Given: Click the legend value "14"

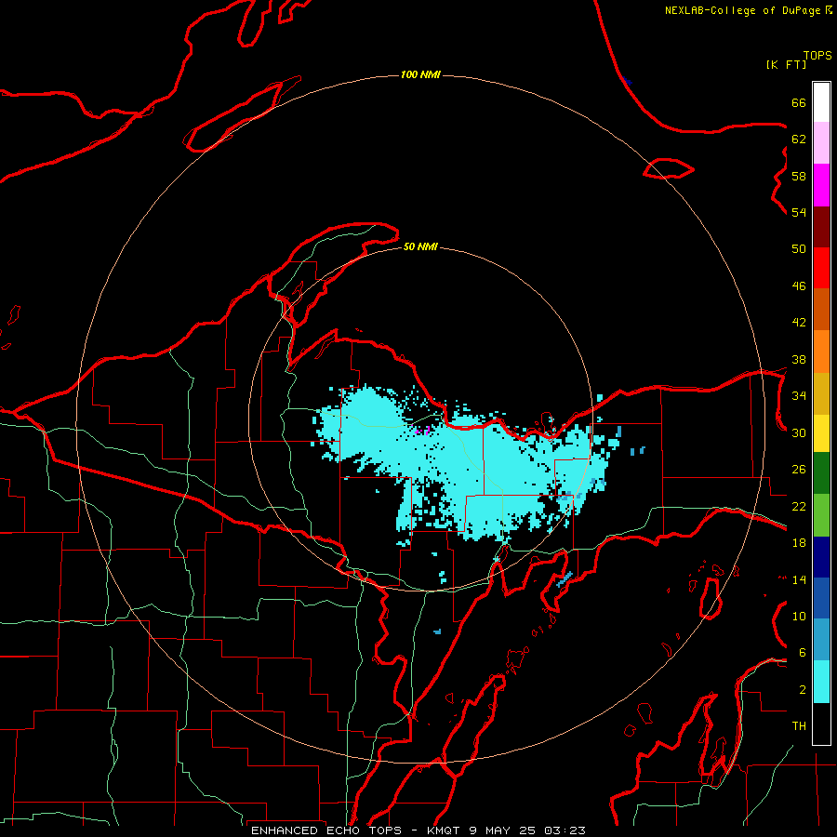Looking at the screenshot, I should click(799, 579).
